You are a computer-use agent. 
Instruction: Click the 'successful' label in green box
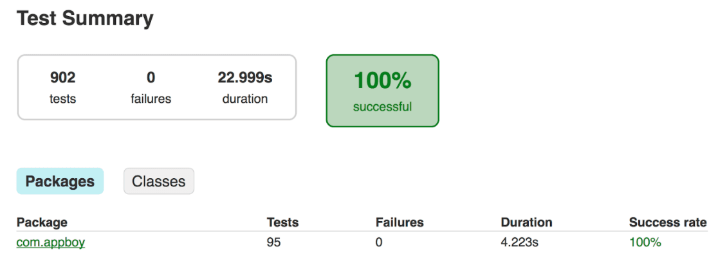tap(382, 107)
